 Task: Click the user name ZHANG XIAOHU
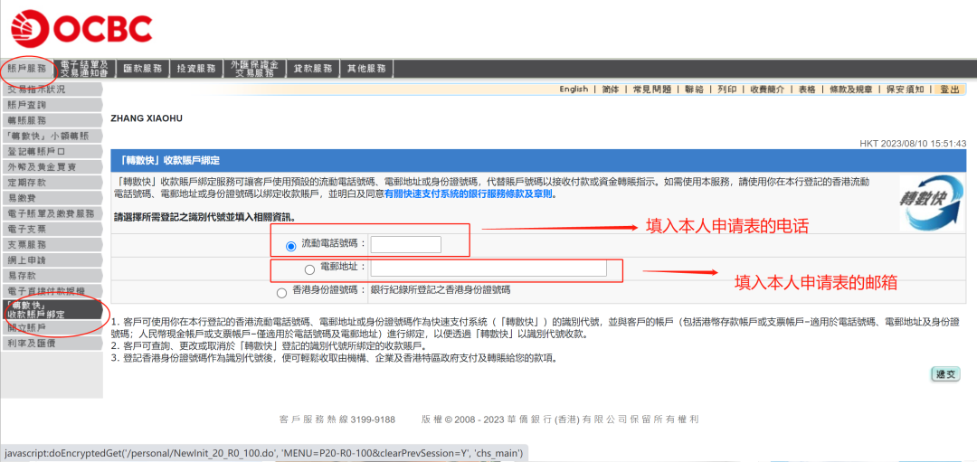coord(147,118)
